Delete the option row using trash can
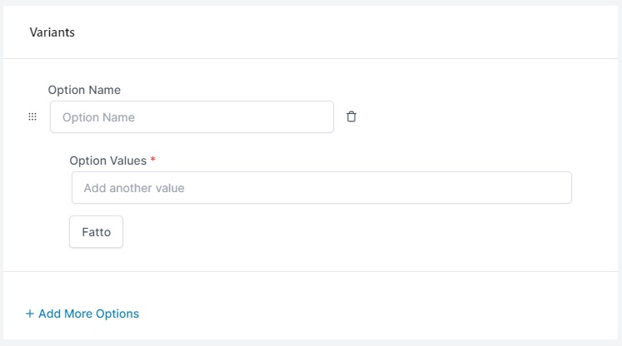Viewport: 622px width, 346px height. pyautogui.click(x=351, y=116)
